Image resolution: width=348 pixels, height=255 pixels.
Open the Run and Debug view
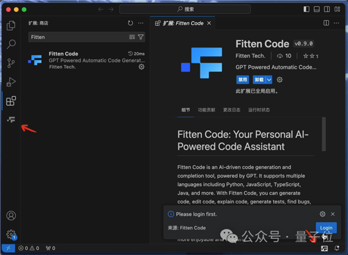(x=10, y=82)
